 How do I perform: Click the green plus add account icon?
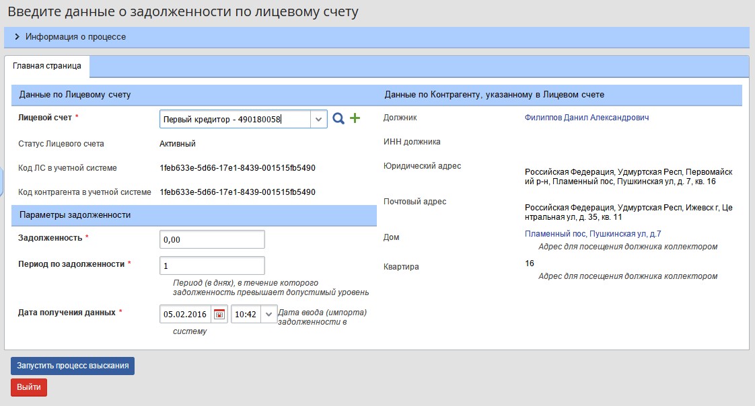[x=355, y=119]
